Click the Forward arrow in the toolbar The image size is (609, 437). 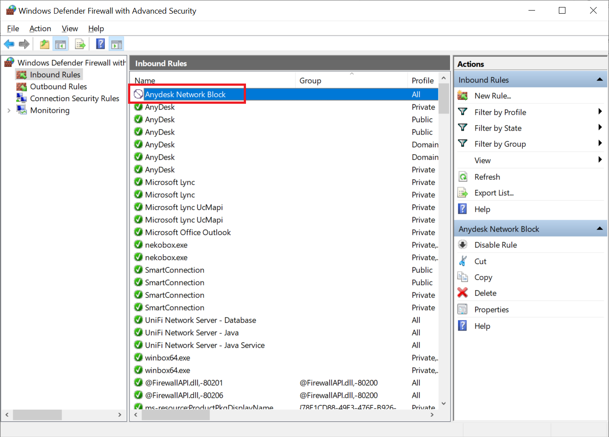pos(24,44)
